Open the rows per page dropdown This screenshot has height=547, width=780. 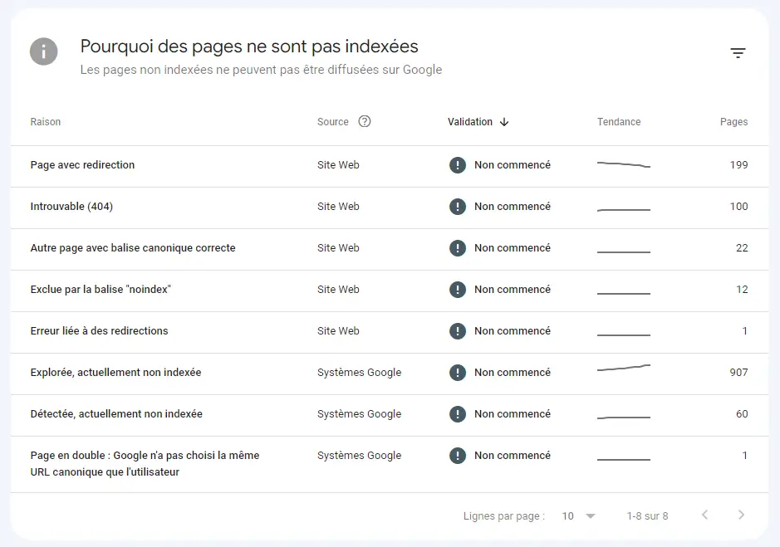[x=578, y=516]
